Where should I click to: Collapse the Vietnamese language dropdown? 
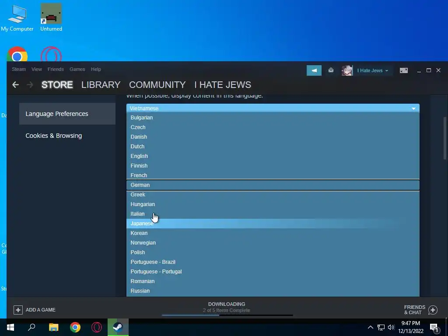[x=273, y=108]
